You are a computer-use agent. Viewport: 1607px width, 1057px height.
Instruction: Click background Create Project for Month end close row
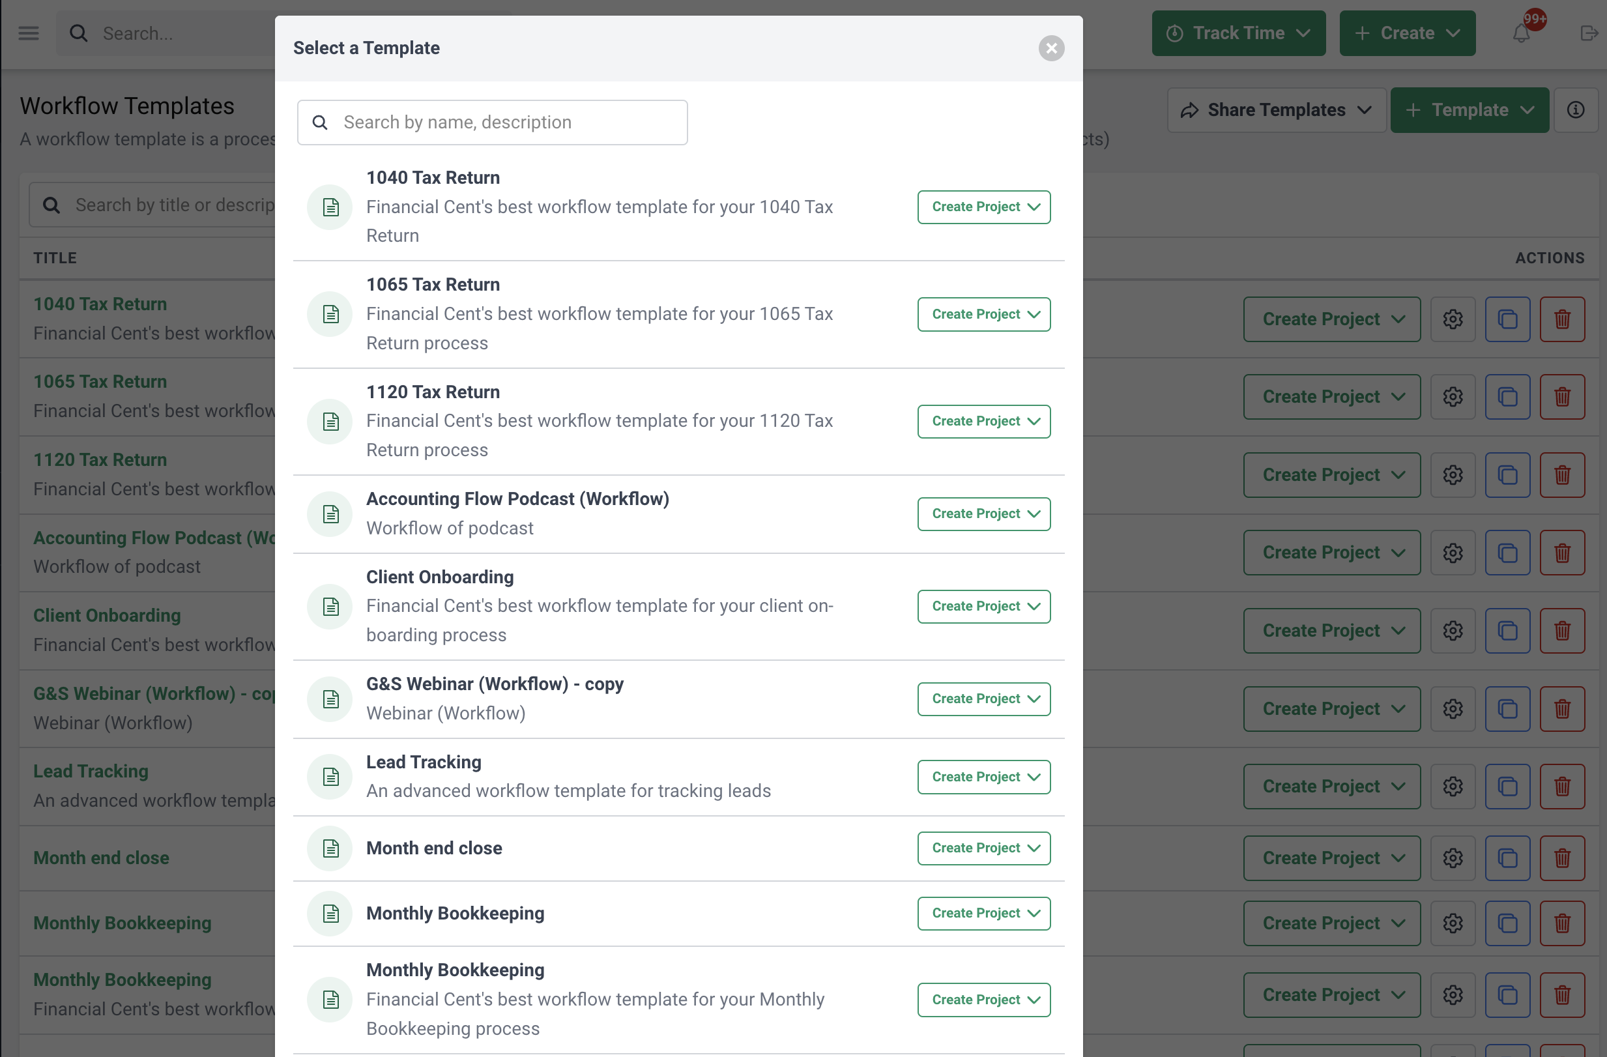pyautogui.click(x=1331, y=858)
